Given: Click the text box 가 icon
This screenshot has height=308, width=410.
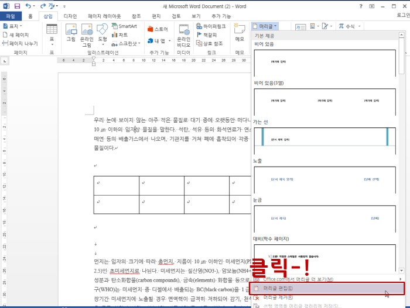Looking at the screenshot, I should click(x=300, y=27).
